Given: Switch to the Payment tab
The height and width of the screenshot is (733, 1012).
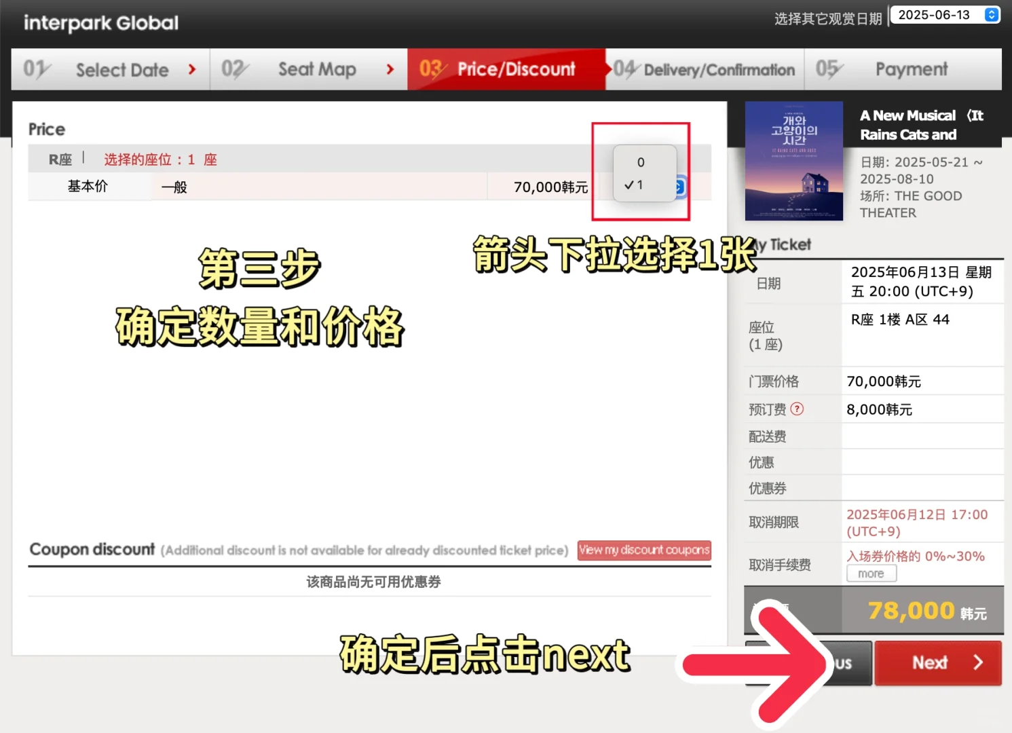Looking at the screenshot, I should point(911,69).
